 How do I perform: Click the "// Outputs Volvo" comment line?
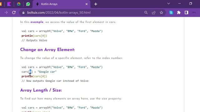pyautogui.click(x=34, y=40)
